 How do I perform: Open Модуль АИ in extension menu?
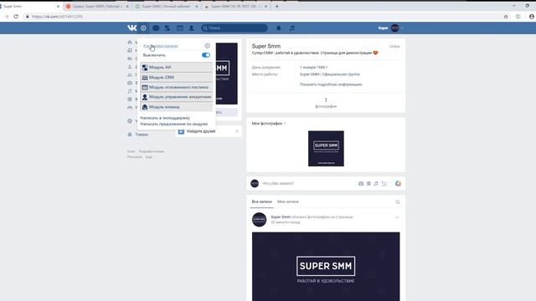(177, 67)
